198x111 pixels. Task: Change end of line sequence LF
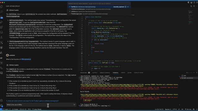click(x=179, y=109)
